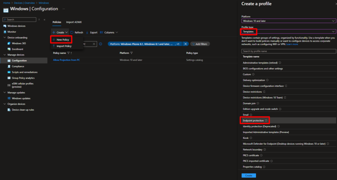Open Monitor in the sidebar
Screen dimensions: 337x180
tap(12, 32)
